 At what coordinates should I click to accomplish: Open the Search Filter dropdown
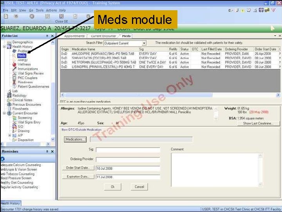click(144, 44)
